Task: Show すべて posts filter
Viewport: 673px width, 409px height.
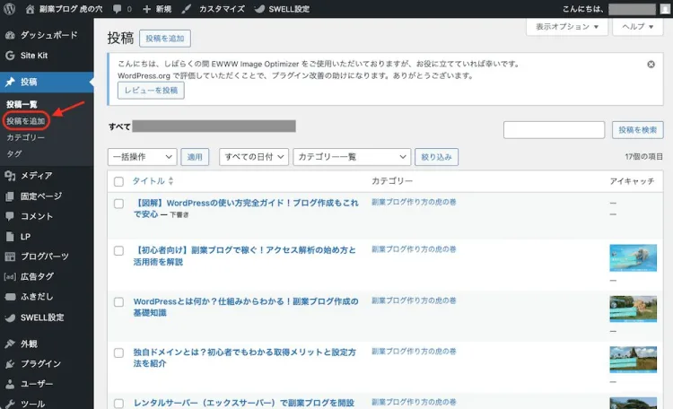Action: [119, 126]
